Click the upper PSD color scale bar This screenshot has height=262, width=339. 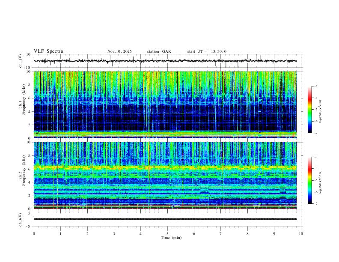310,110
